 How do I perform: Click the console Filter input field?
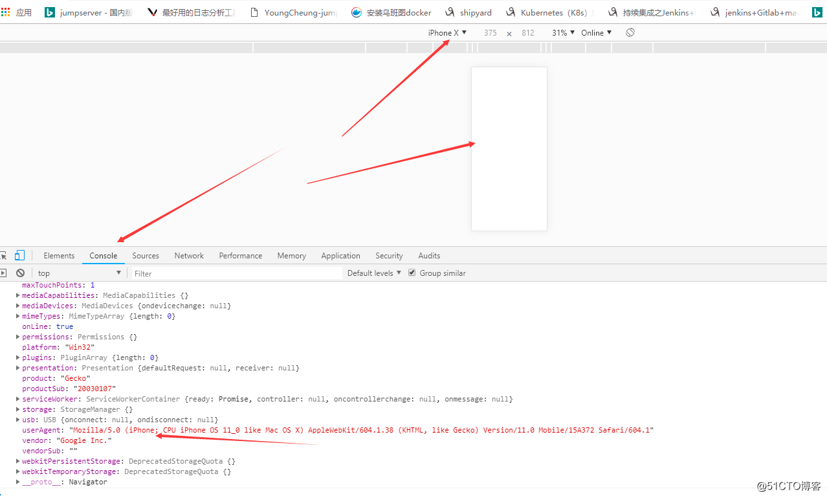coord(237,273)
